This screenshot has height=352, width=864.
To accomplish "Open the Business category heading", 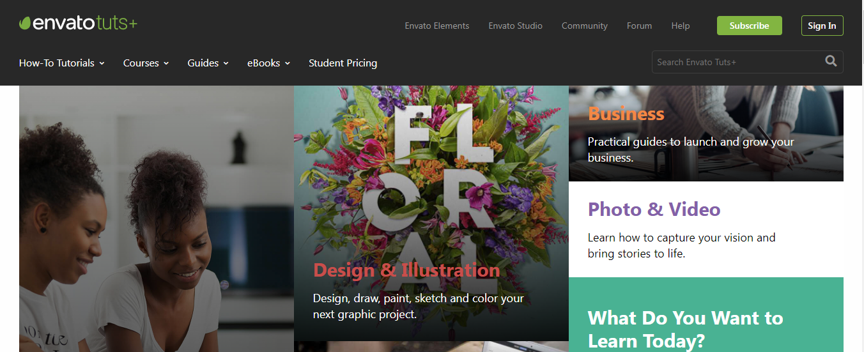I will click(626, 114).
